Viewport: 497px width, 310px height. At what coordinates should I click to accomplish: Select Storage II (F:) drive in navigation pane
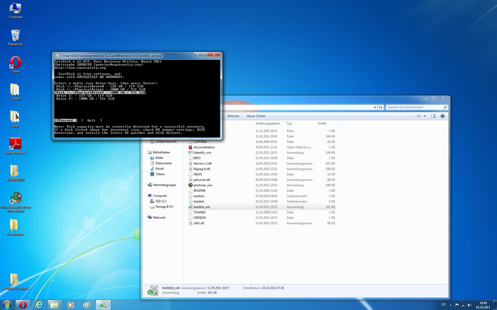click(162, 207)
